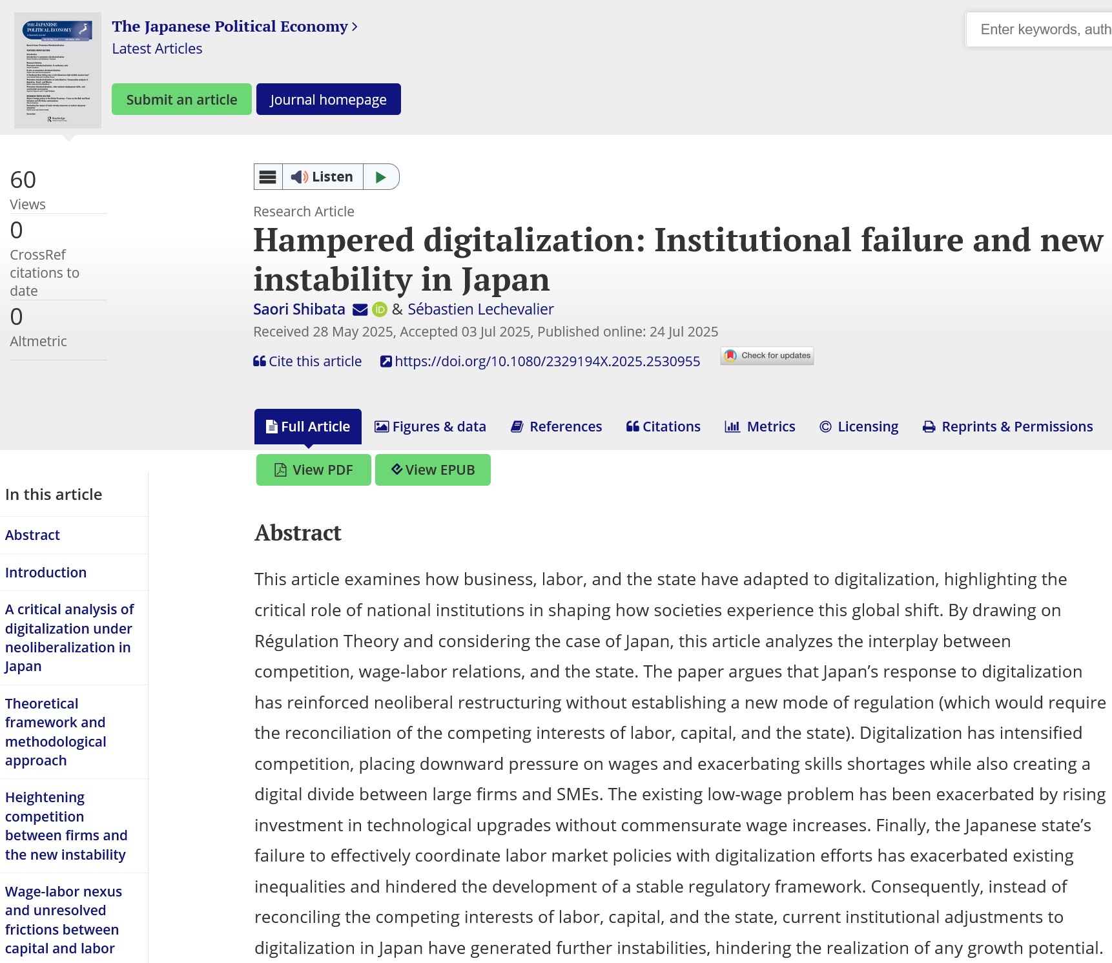The width and height of the screenshot is (1112, 963).
Task: Open the Listen player menu icon
Action: [x=268, y=177]
